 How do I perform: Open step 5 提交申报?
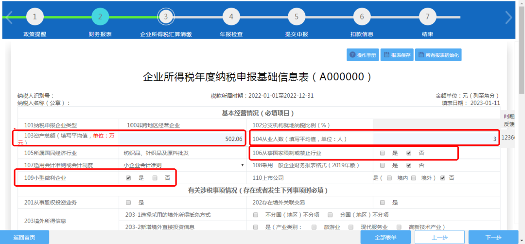coord(297,17)
